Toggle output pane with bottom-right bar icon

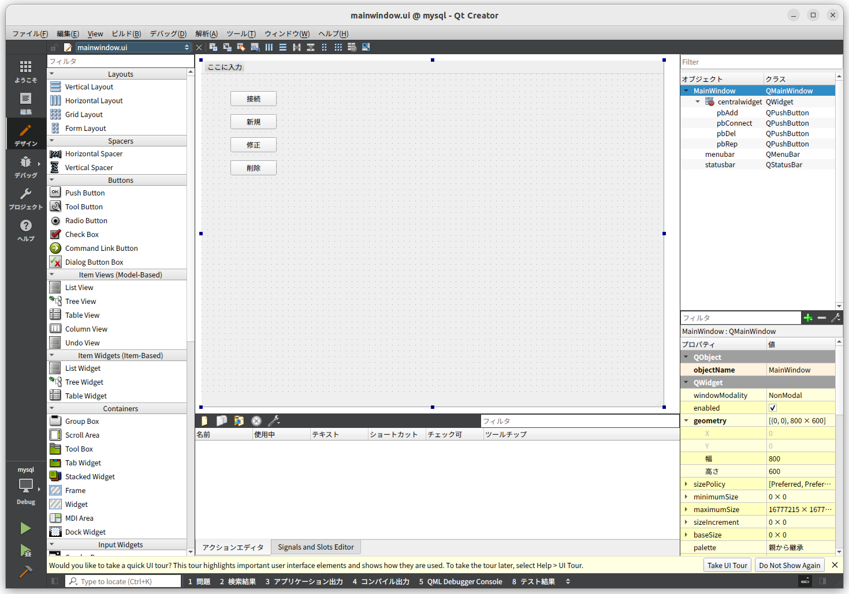pyautogui.click(x=805, y=581)
